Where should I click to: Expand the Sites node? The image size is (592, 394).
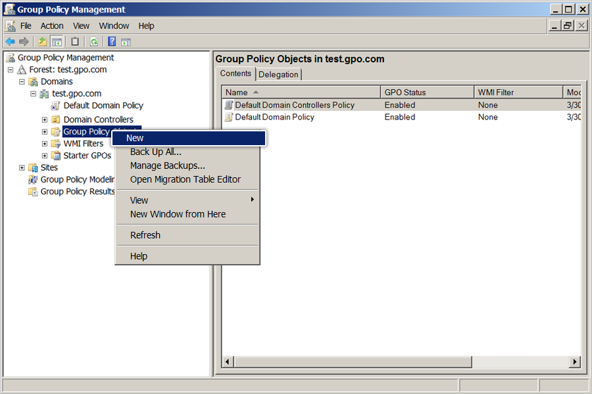[22, 168]
